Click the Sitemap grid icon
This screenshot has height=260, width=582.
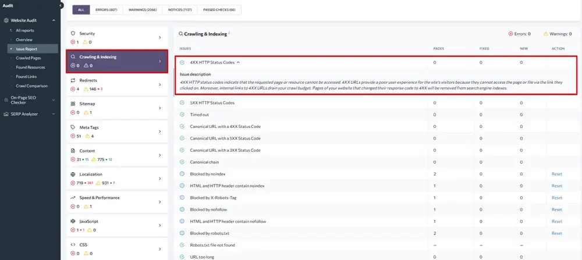pyautogui.click(x=73, y=104)
